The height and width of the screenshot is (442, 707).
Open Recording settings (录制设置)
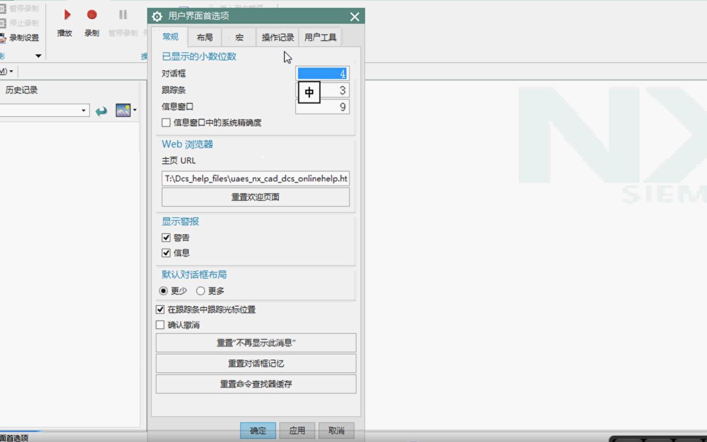tap(19, 38)
